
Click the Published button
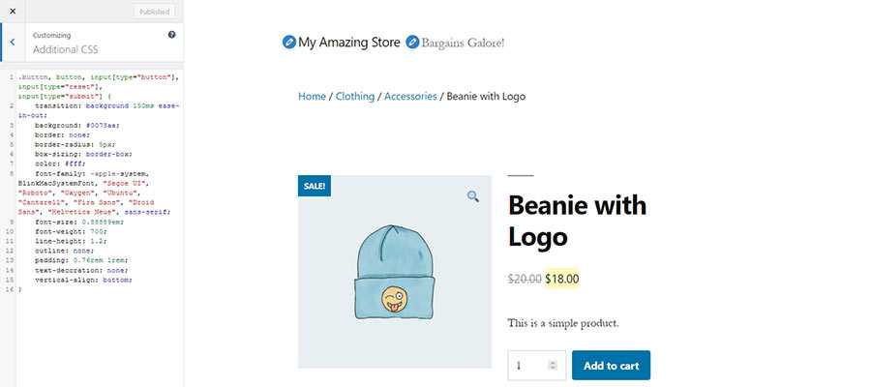pos(155,12)
